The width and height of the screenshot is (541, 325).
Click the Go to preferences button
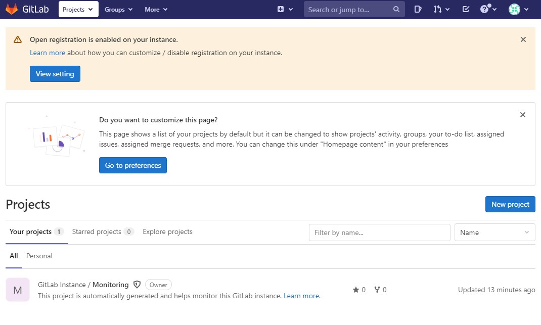[x=133, y=165]
